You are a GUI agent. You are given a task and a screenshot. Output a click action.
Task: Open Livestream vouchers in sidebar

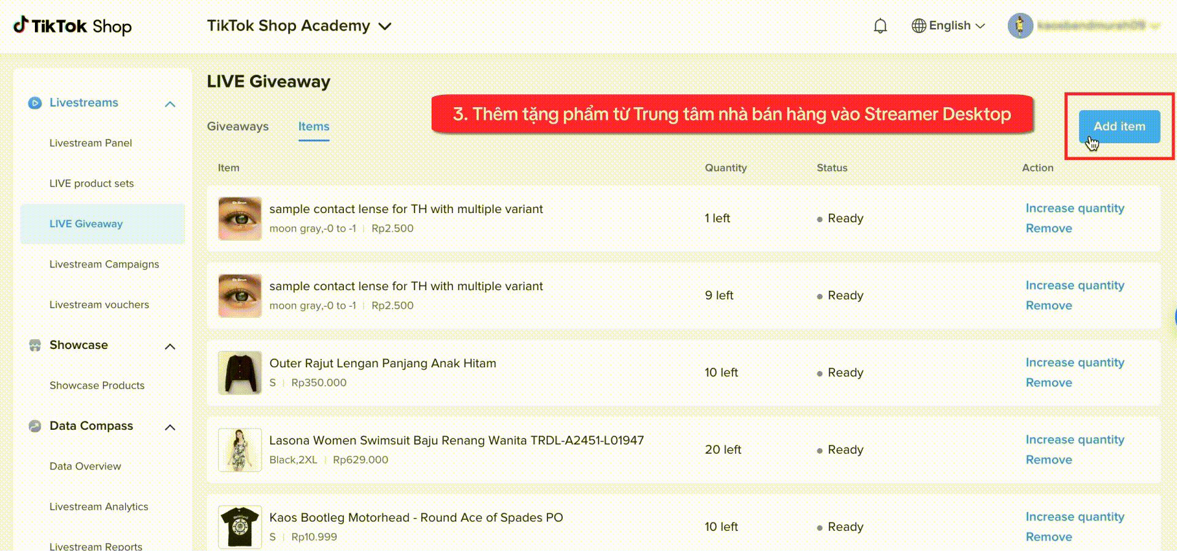click(x=99, y=305)
